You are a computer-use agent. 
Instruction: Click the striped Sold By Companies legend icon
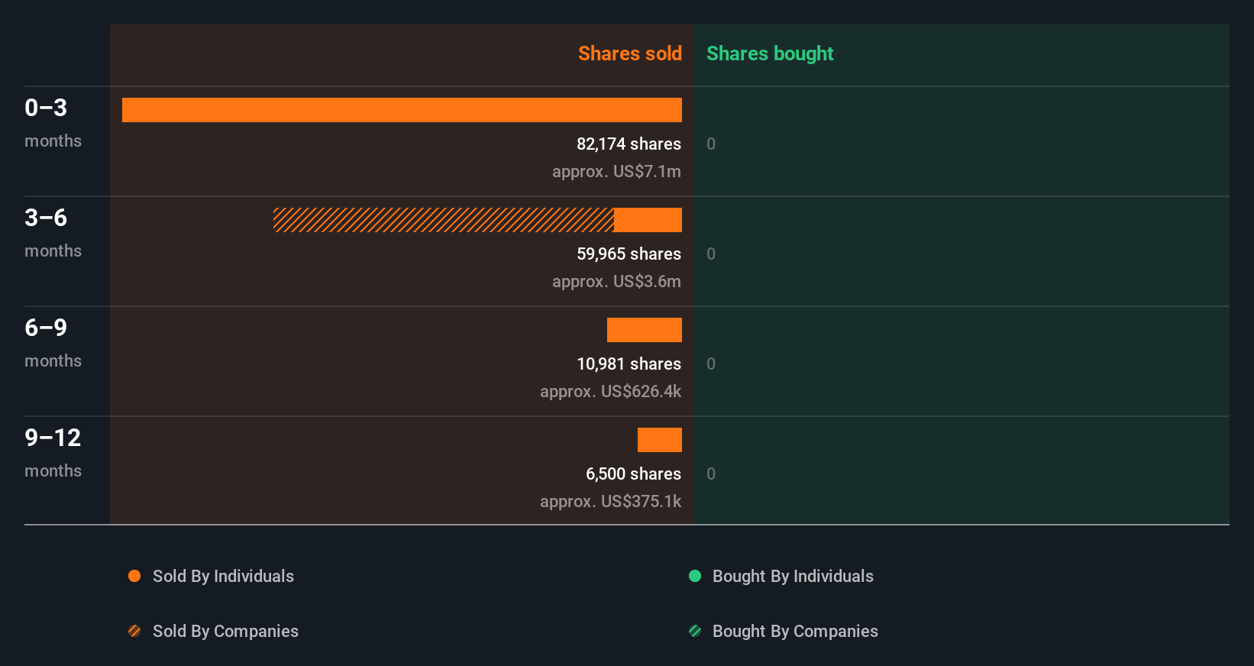coord(134,631)
